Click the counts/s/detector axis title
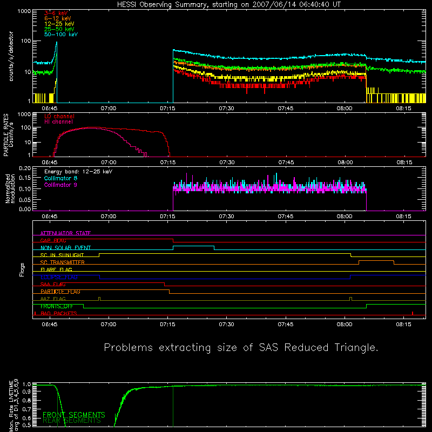 click(11, 56)
